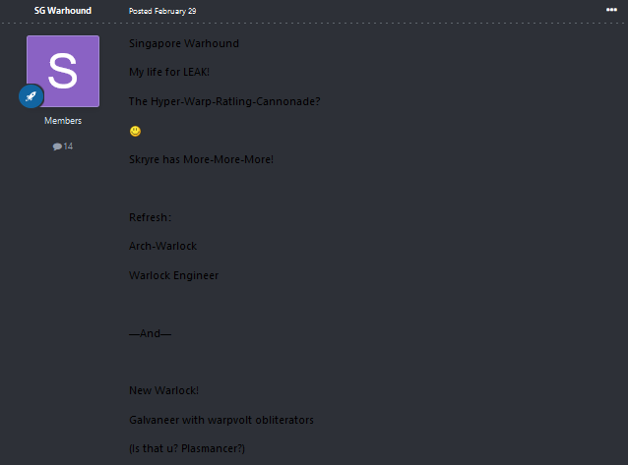Click the "My life for LEAK!" line
The image size is (628, 465).
pyautogui.click(x=169, y=73)
